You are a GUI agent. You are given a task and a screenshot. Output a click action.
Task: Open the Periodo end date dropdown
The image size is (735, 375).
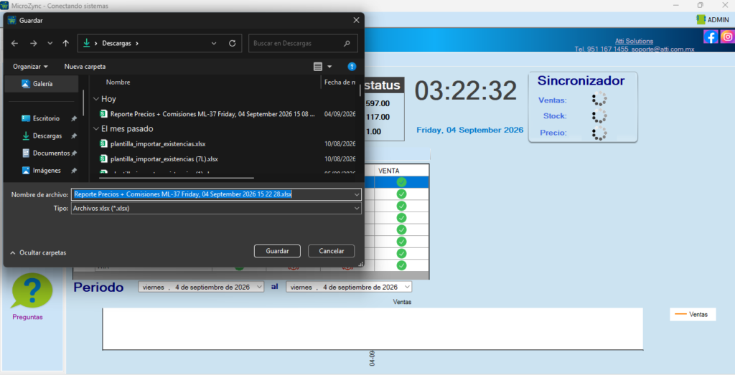(408, 287)
